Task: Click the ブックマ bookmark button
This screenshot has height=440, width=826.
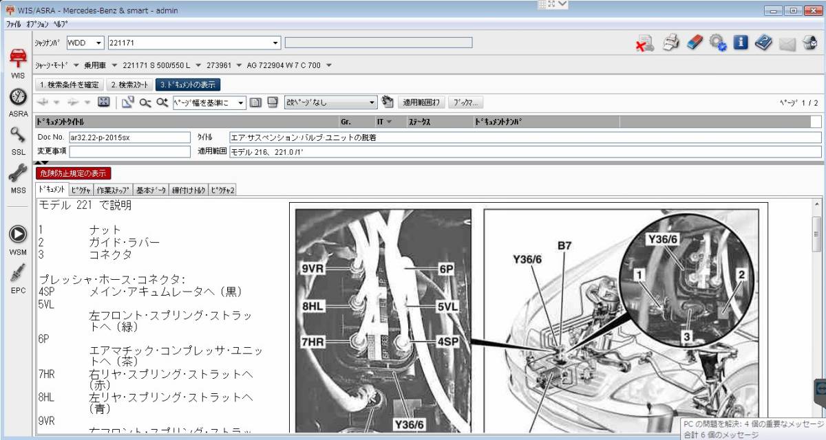Action: click(466, 102)
